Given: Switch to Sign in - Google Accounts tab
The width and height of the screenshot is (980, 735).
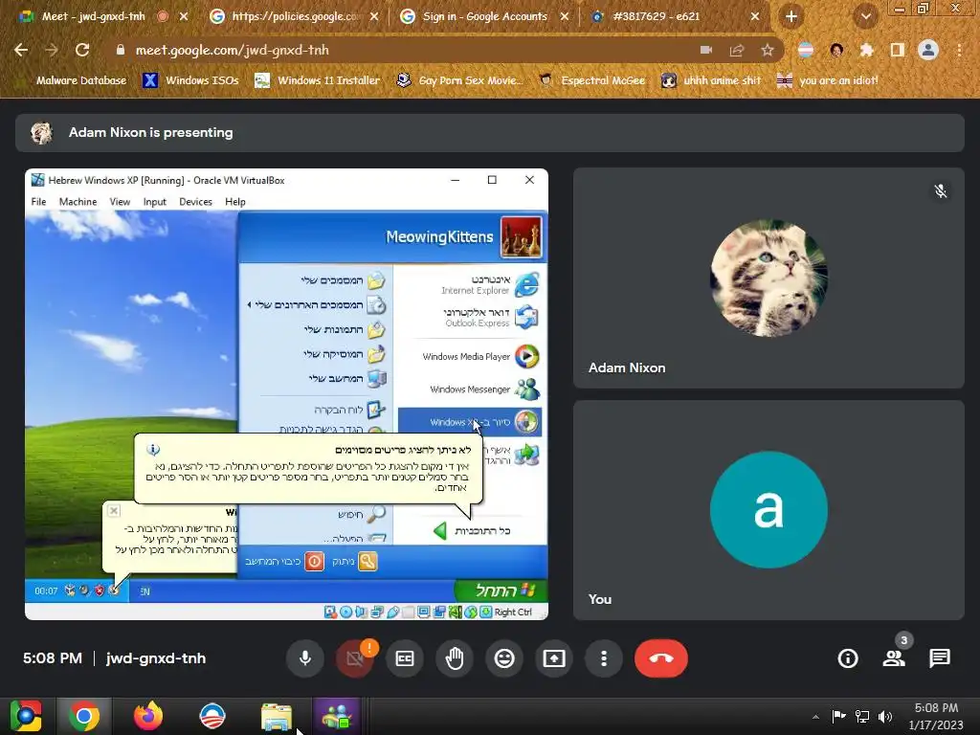Looking at the screenshot, I should (485, 16).
